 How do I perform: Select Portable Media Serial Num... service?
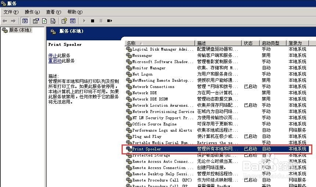[x=163, y=143]
